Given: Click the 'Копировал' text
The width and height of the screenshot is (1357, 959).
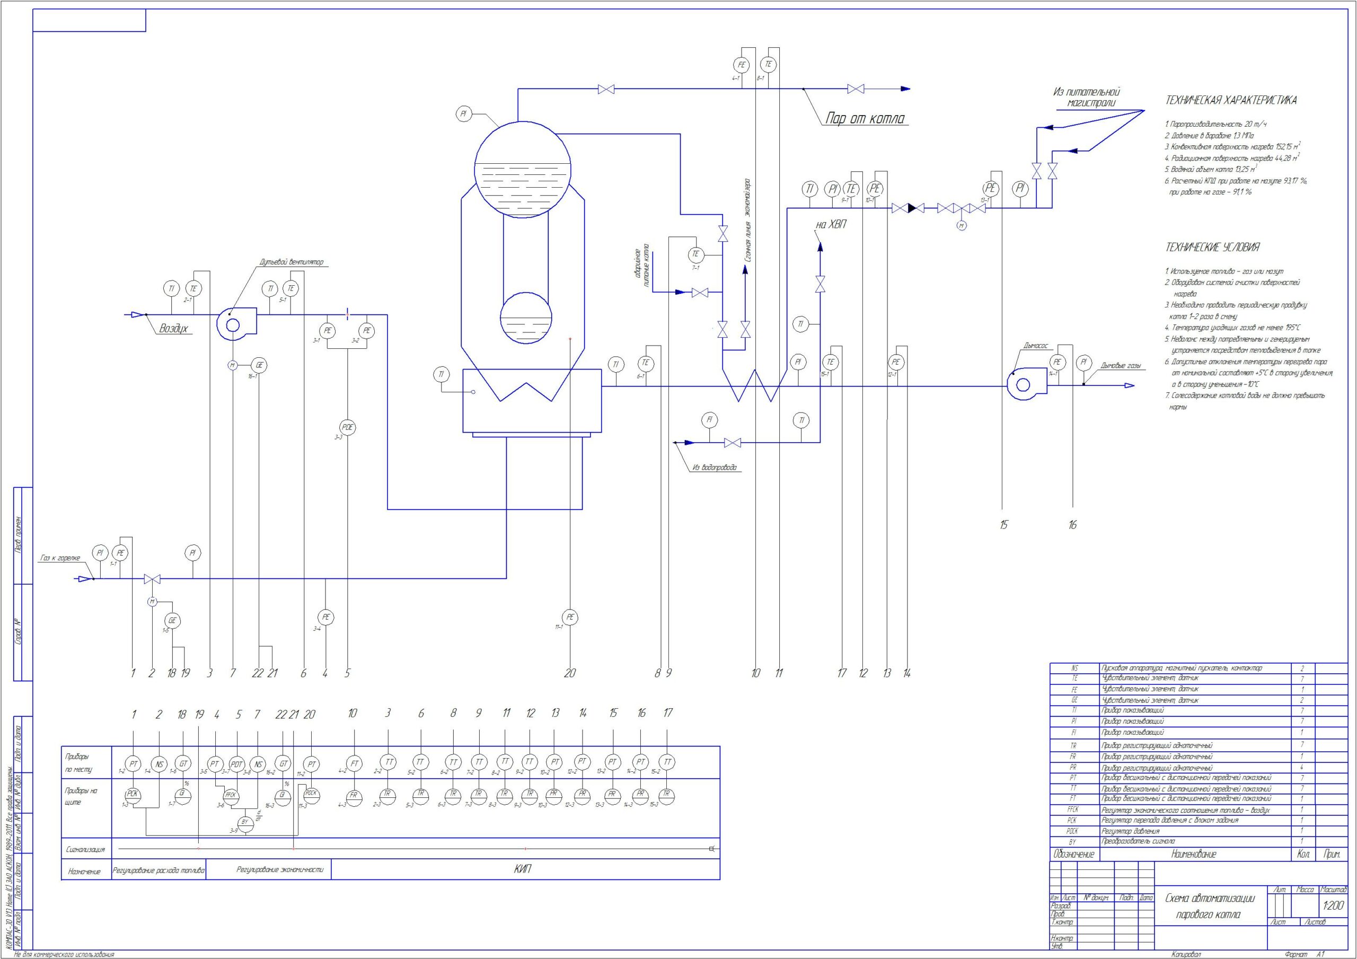Looking at the screenshot, I should click(1187, 954).
